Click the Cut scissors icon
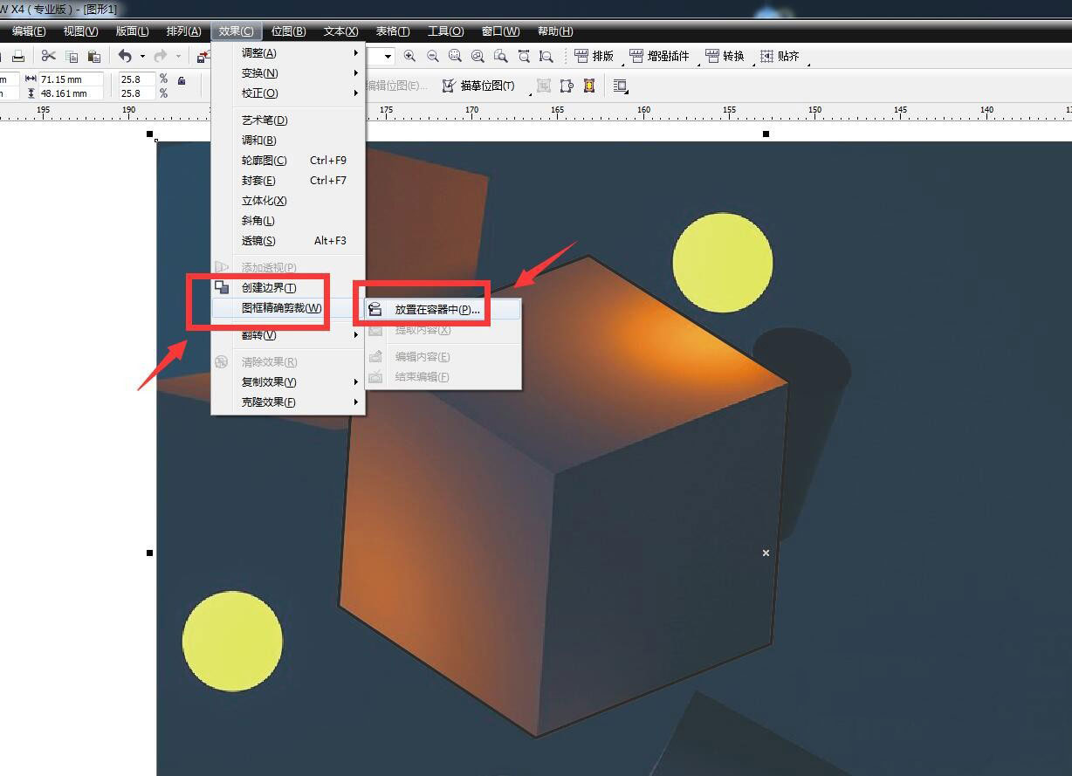Screen dimensions: 1072x776 pos(49,56)
